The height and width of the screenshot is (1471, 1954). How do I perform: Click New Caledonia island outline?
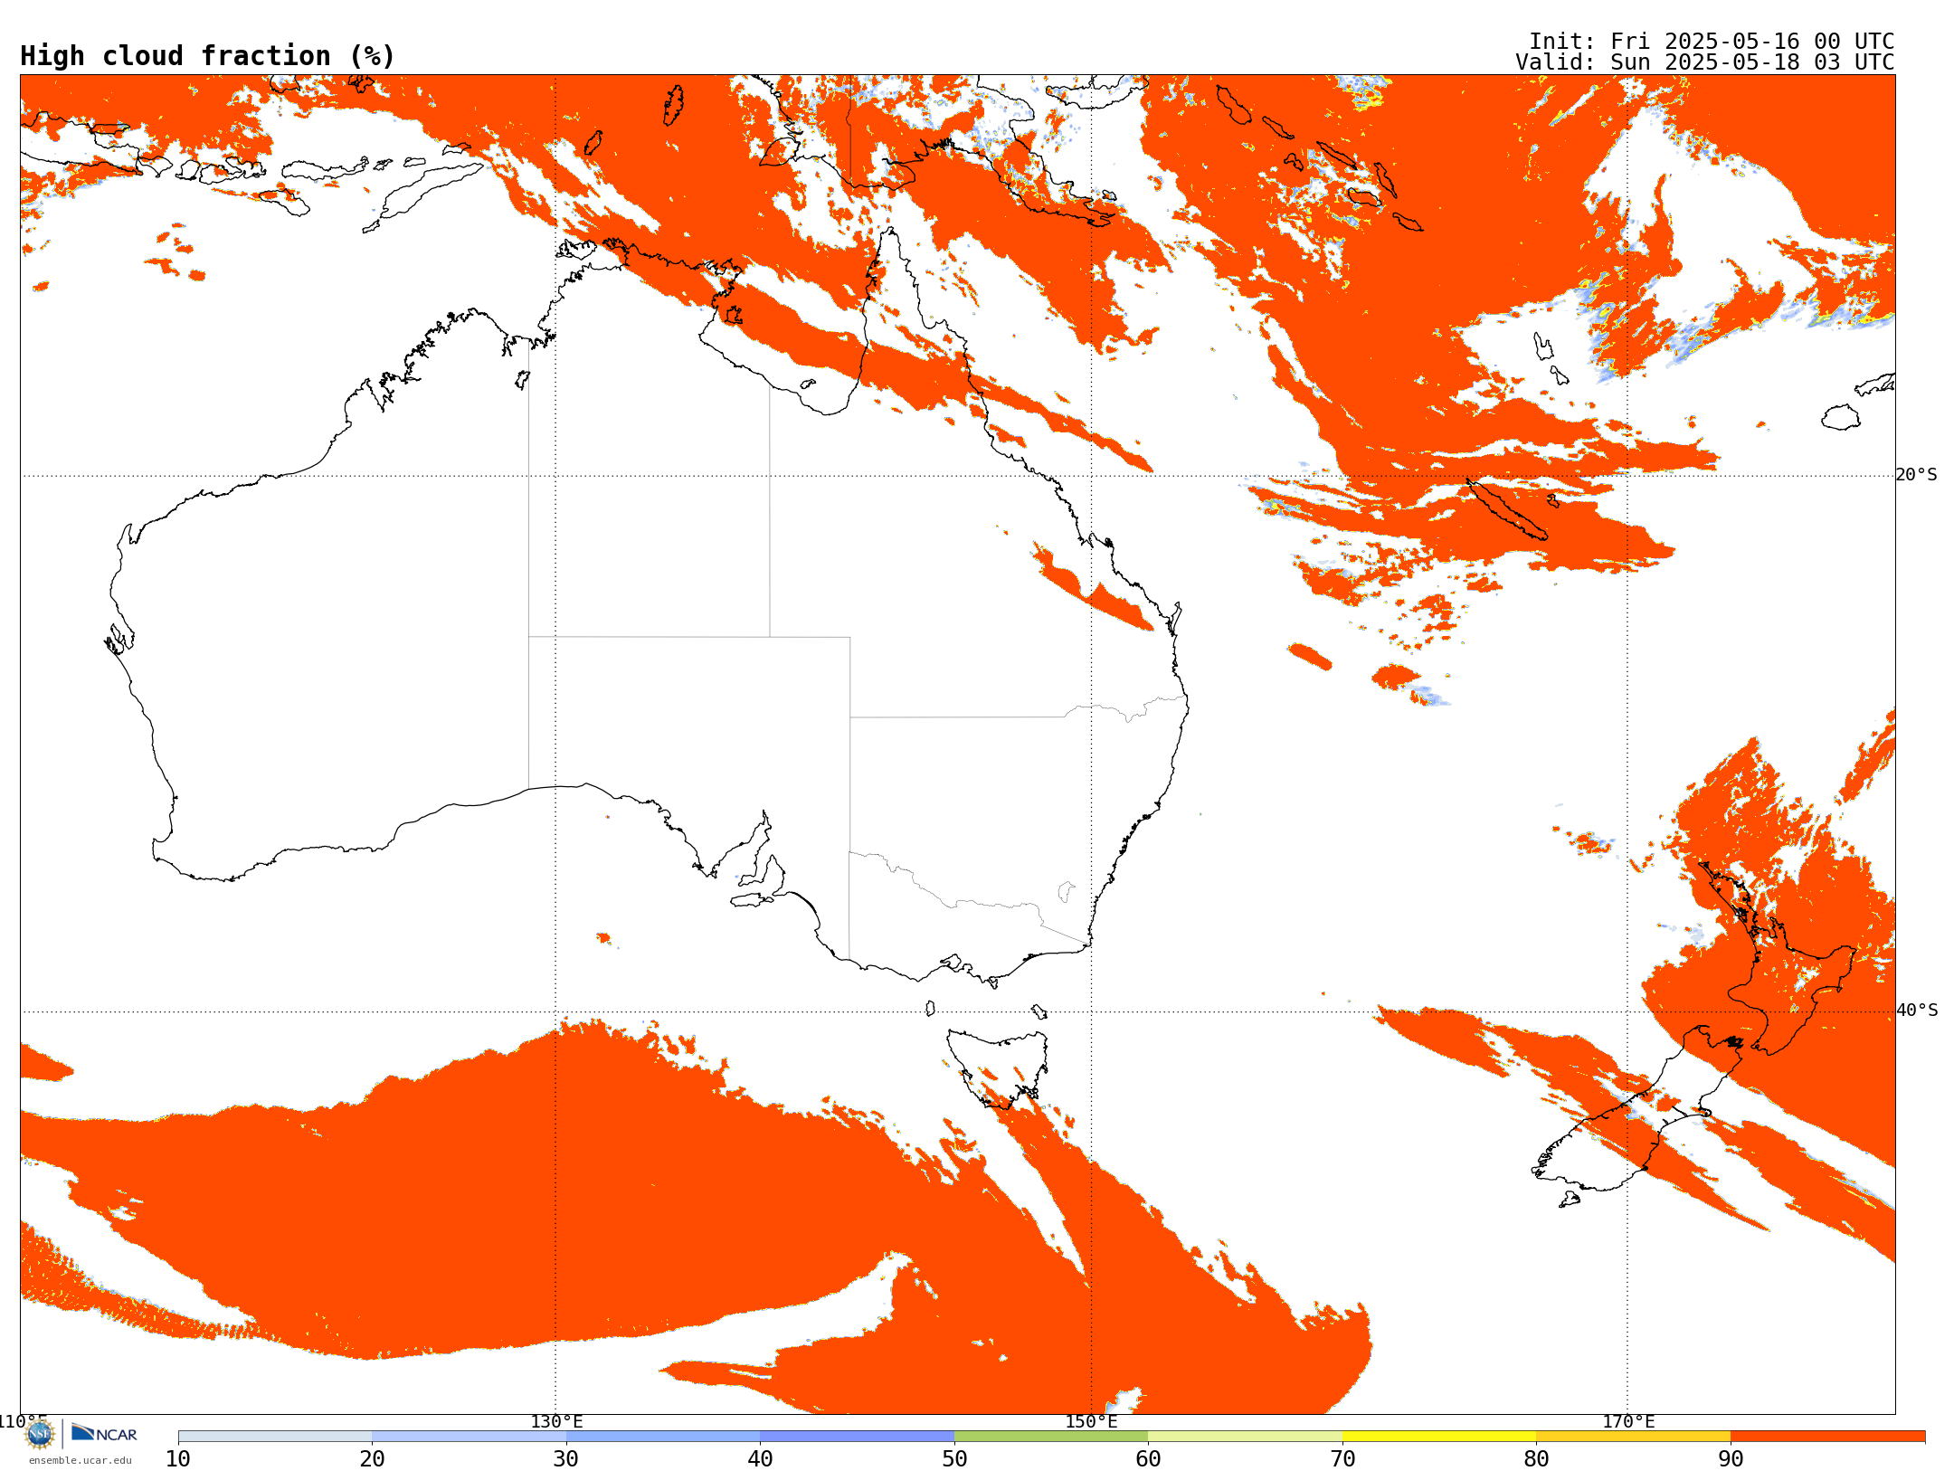(x=1506, y=509)
